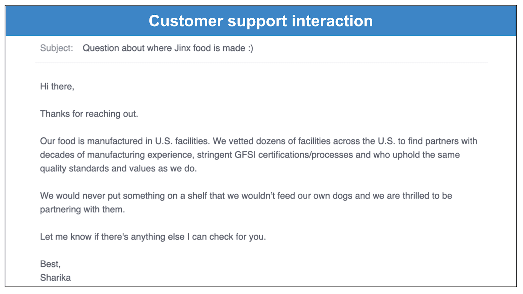
Task: Click the "partnering with them." line
Action: (x=82, y=209)
